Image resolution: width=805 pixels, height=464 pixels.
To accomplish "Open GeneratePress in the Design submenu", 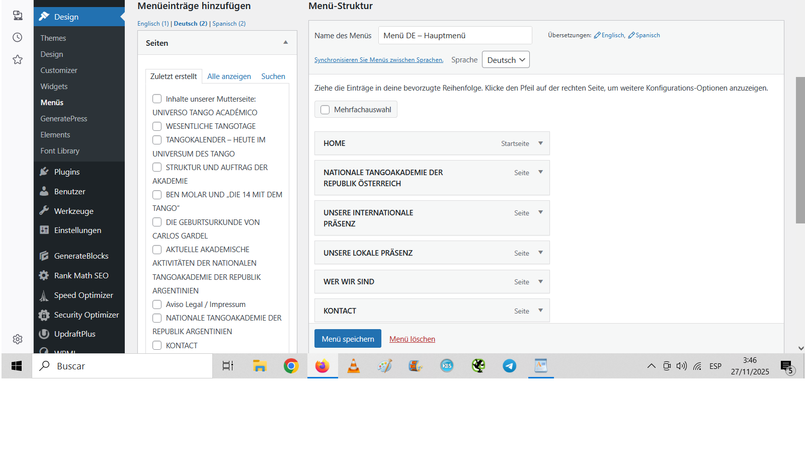I will pos(64,119).
